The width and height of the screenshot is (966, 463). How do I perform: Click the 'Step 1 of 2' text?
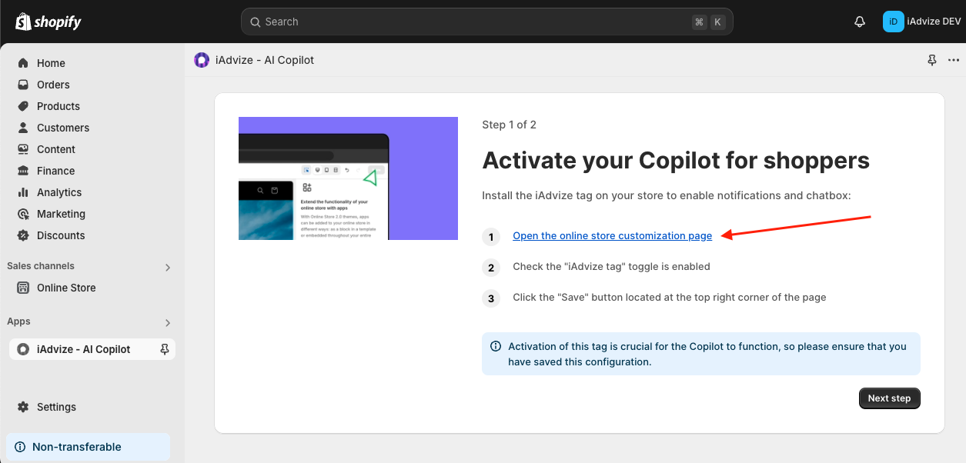click(509, 125)
